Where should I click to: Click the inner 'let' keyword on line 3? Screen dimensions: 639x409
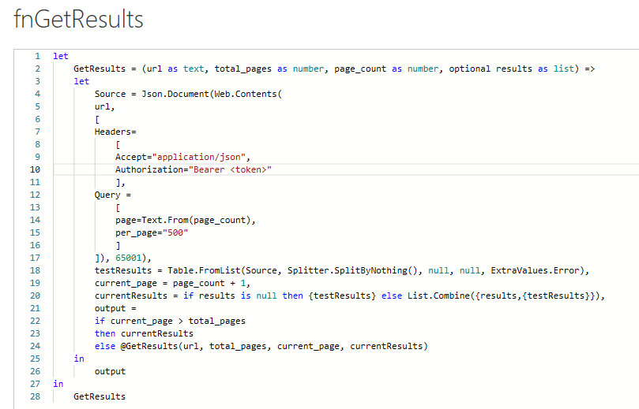coord(81,81)
